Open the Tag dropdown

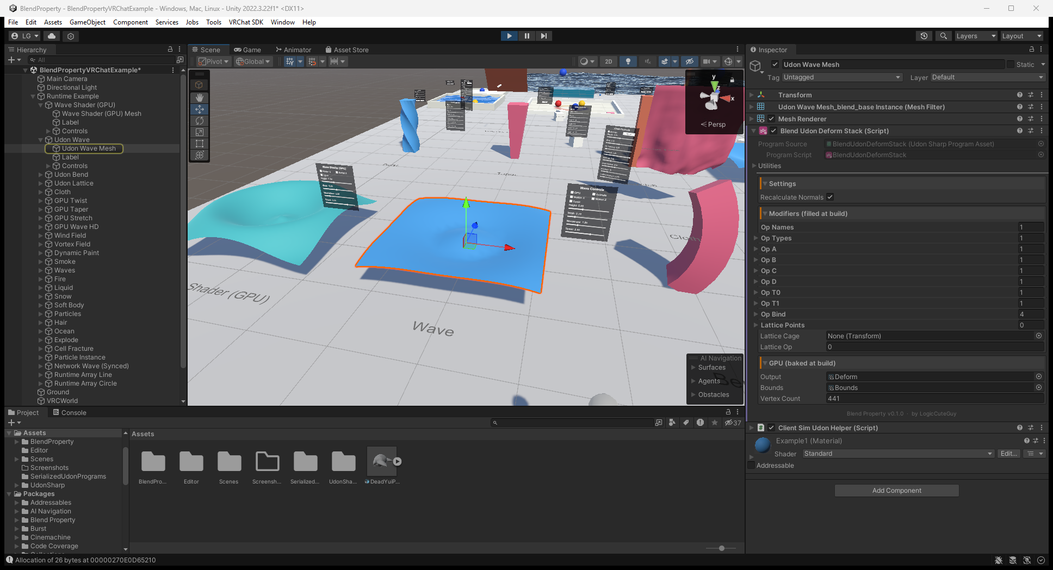tap(842, 77)
